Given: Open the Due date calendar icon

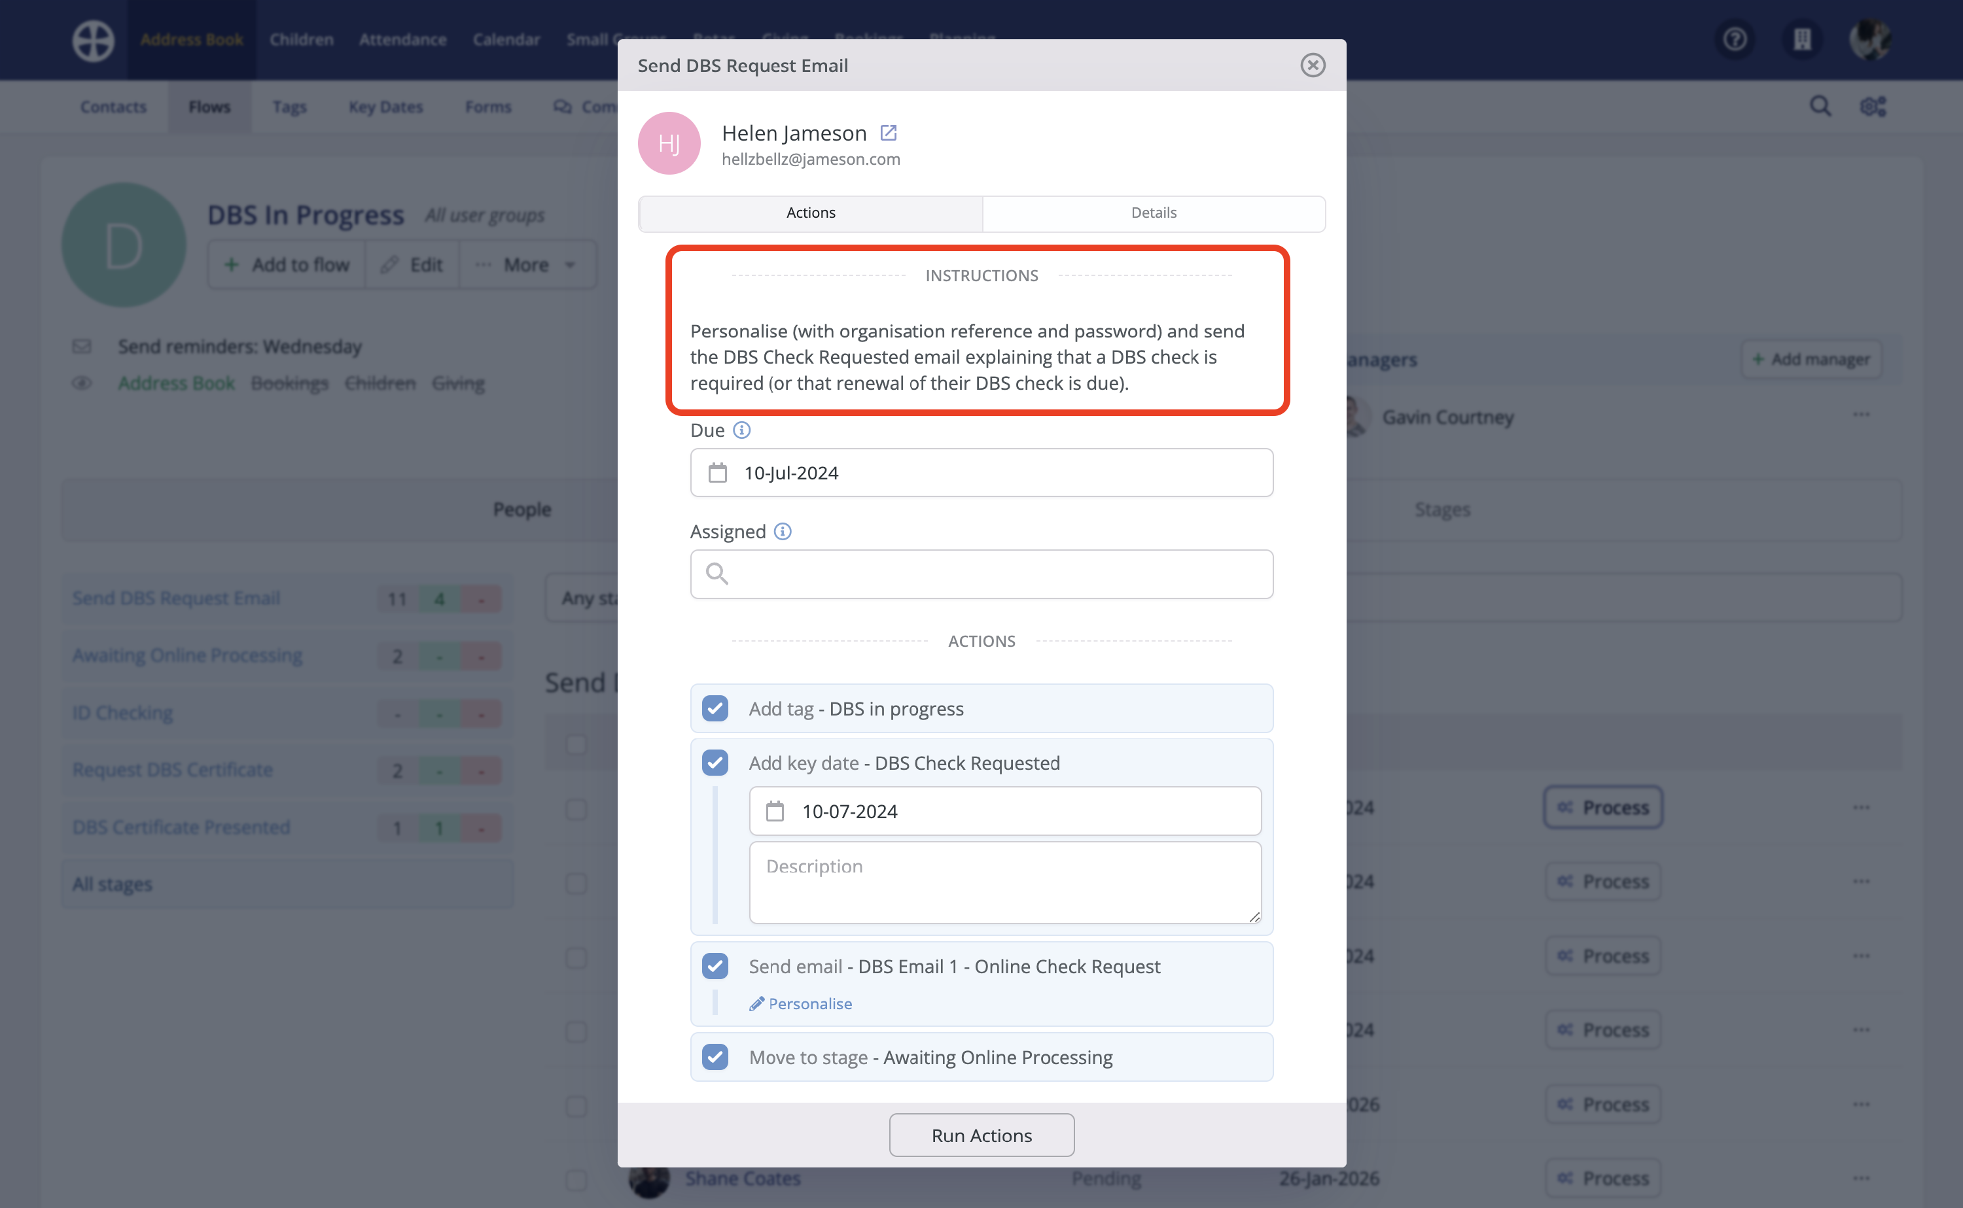Looking at the screenshot, I should point(718,473).
